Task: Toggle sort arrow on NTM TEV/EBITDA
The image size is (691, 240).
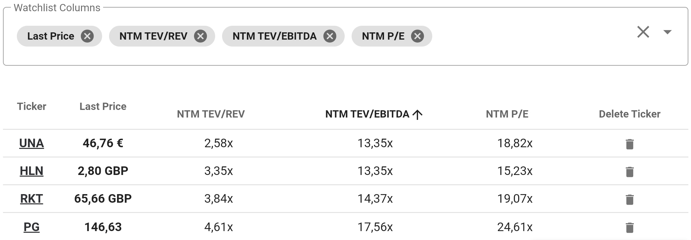Action: coord(418,115)
